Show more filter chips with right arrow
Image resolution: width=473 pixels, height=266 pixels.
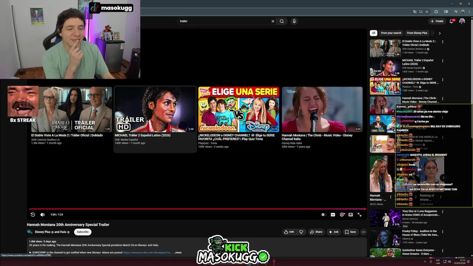click(439, 33)
